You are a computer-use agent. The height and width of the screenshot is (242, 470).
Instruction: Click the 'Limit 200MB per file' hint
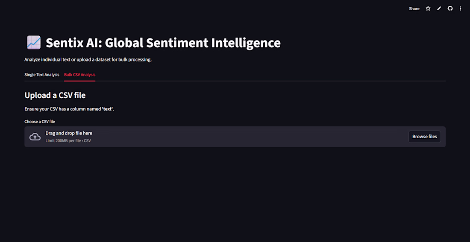pos(68,141)
